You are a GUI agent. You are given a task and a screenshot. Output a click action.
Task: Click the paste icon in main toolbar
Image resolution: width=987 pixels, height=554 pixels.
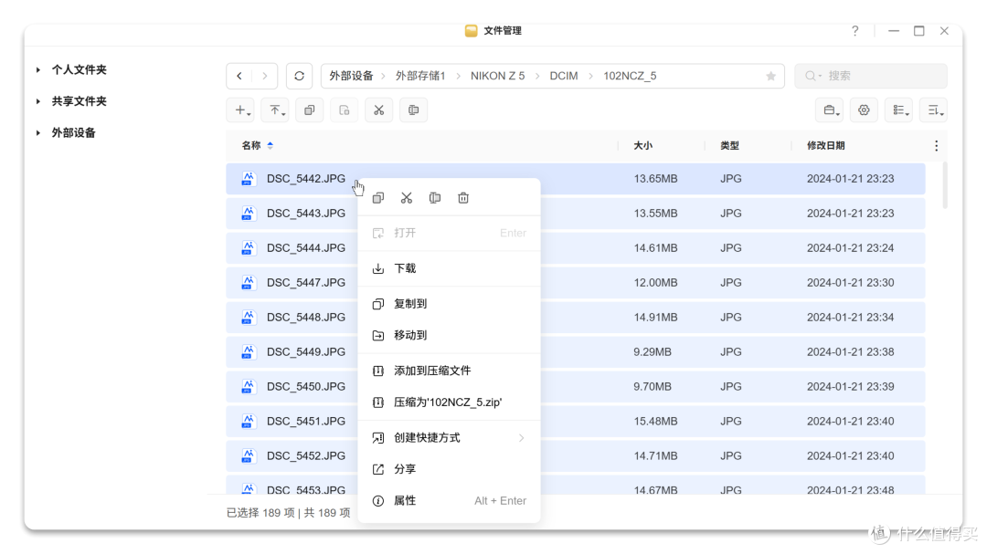(x=345, y=110)
